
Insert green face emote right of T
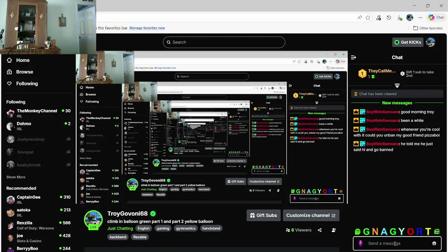click(437, 231)
